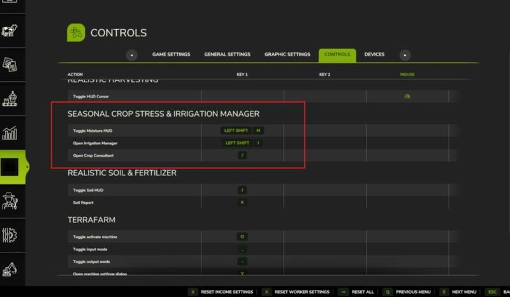Select the Soil Report K key binding

[x=242, y=203]
